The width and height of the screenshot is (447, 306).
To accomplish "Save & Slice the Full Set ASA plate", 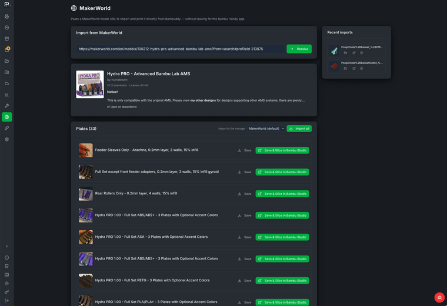I will pos(282,237).
